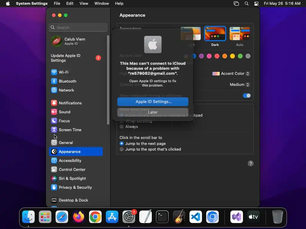Open Control Center from the menu bar
The image size is (306, 229).
coord(256,4)
